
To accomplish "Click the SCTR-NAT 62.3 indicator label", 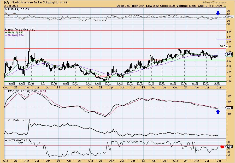I will pos(19,140).
